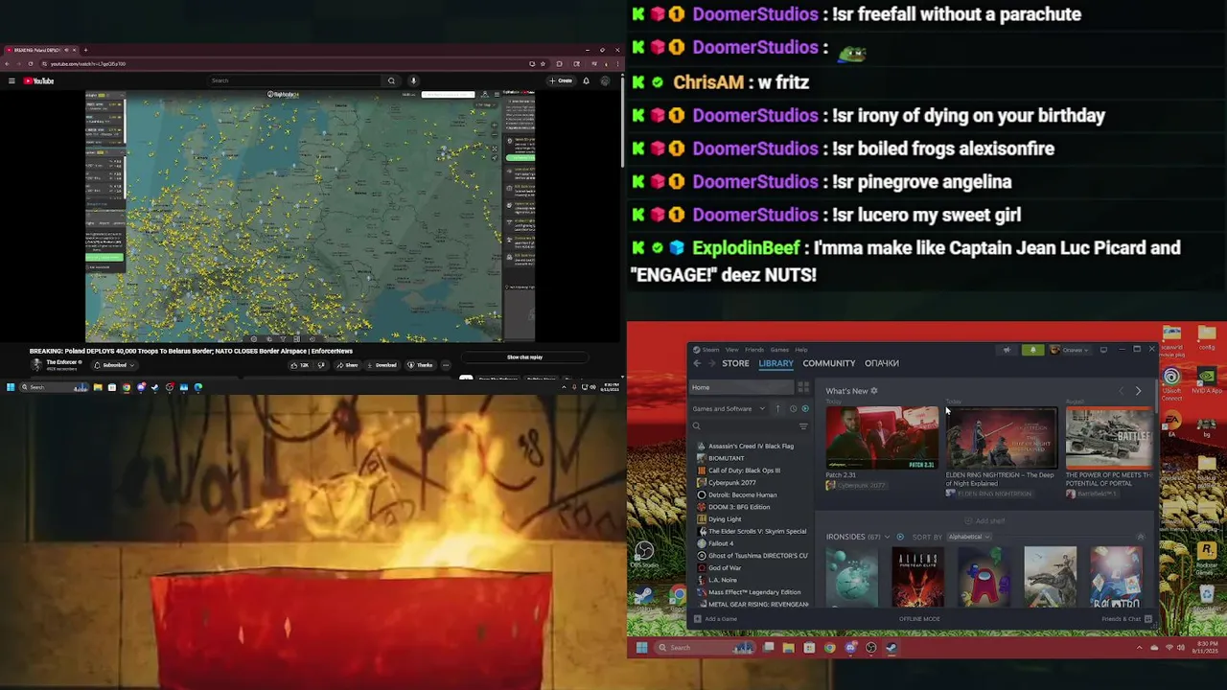Open NVIDIA App desktop shortcut
The width and height of the screenshot is (1227, 690).
[1207, 381]
